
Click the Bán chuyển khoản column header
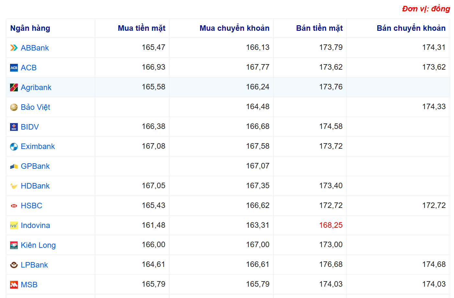pyautogui.click(x=411, y=28)
